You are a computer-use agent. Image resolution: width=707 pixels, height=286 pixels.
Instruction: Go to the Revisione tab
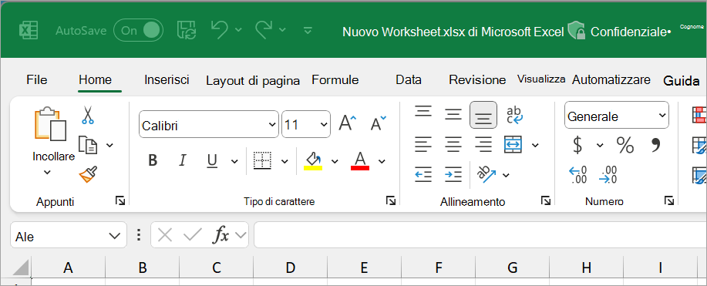pos(477,80)
